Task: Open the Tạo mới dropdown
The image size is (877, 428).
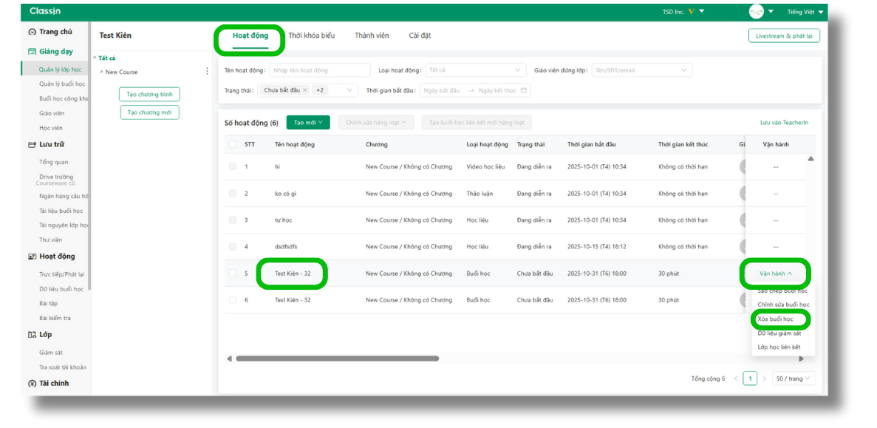Action: 308,123
